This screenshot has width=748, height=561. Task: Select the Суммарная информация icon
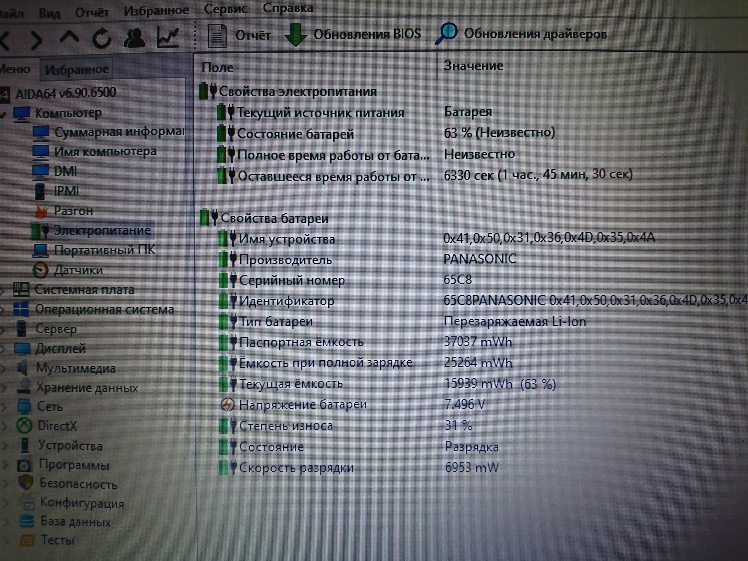[41, 133]
